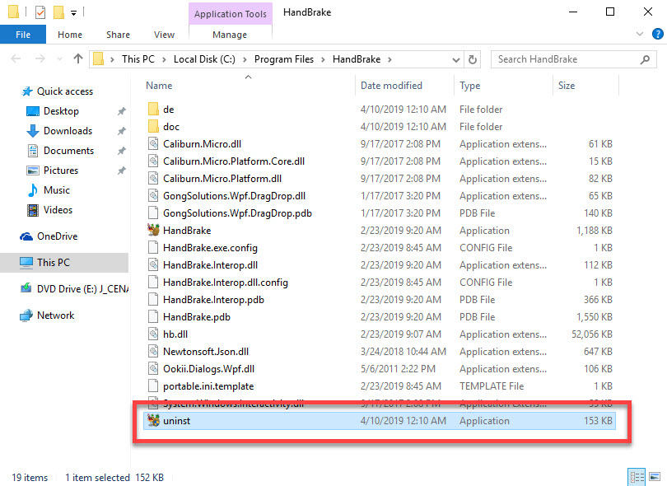Select OneDrive in the navigation pane
This screenshot has width=667, height=486.
[x=57, y=236]
